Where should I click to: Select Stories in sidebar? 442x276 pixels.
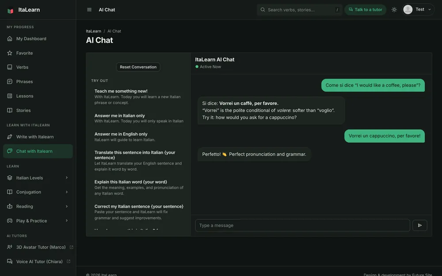coord(38,110)
